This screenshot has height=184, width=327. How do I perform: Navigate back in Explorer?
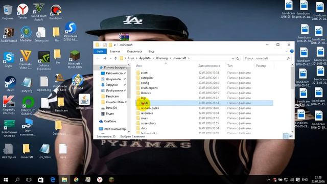98,58
